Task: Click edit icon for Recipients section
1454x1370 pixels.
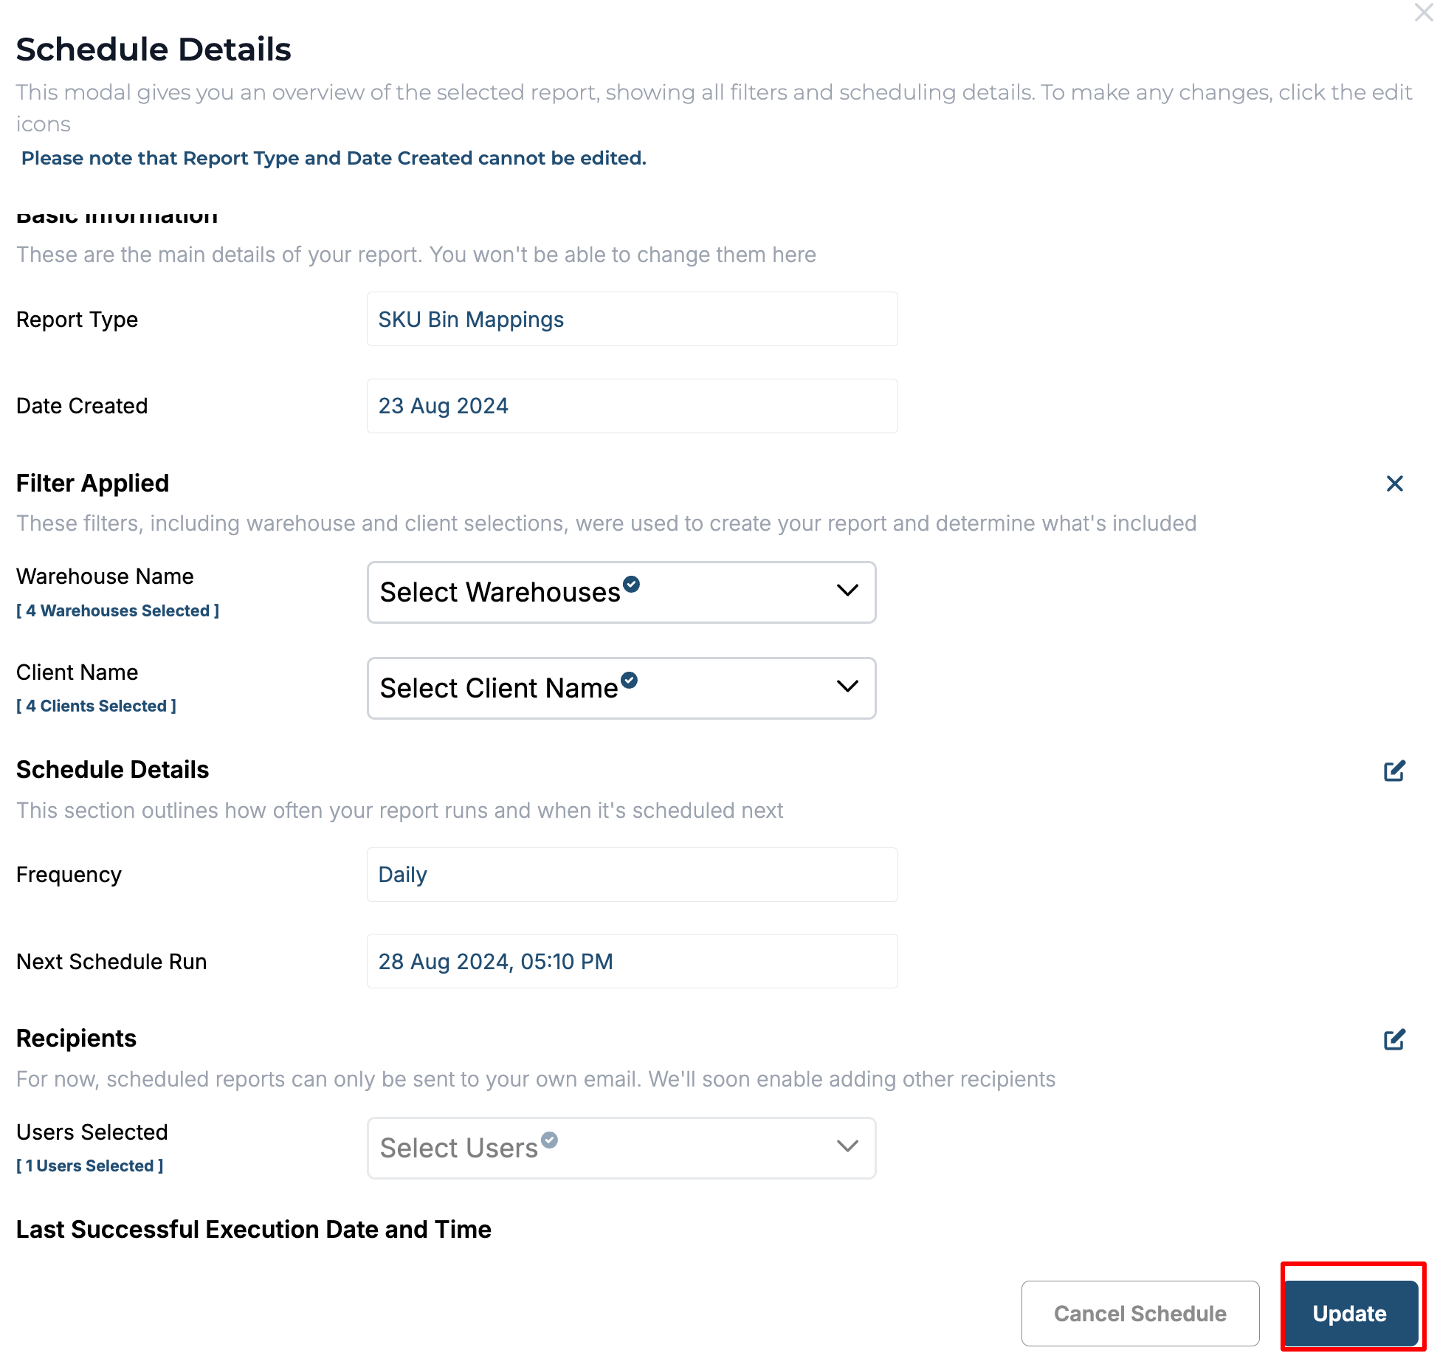Action: [1394, 1039]
